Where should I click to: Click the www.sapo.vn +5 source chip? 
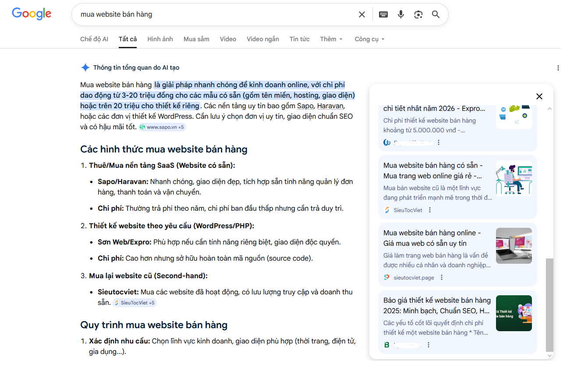click(x=163, y=127)
